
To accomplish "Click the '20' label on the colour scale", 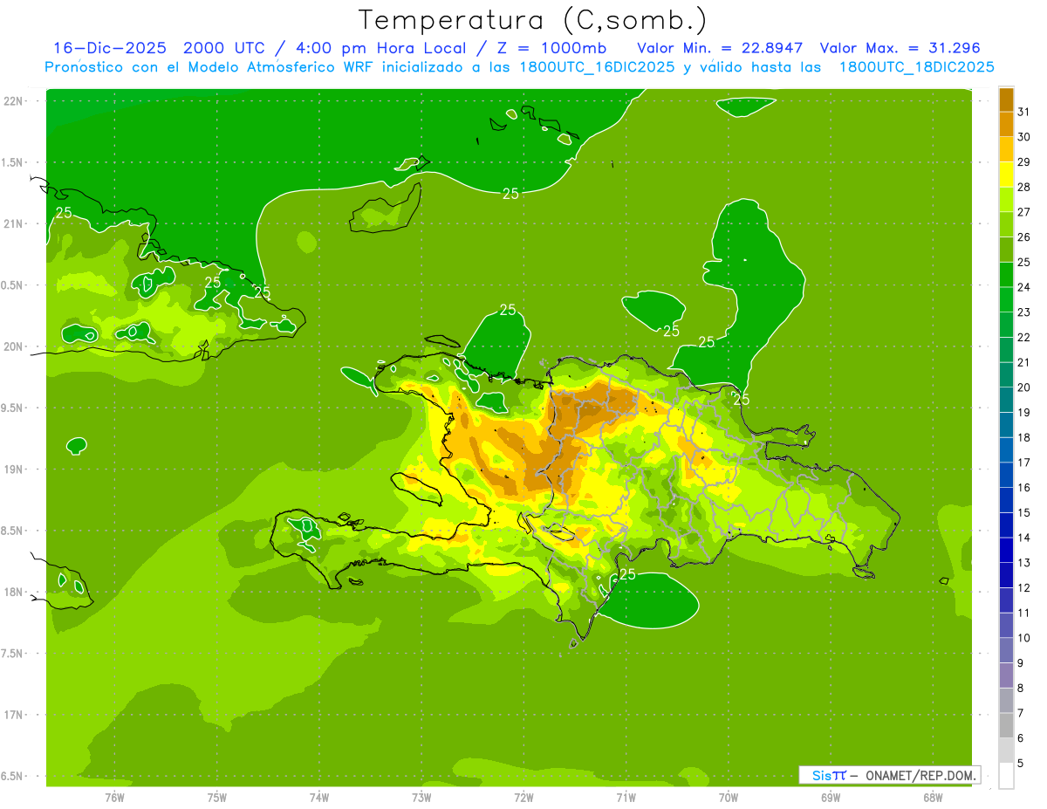I will pos(1023,387).
